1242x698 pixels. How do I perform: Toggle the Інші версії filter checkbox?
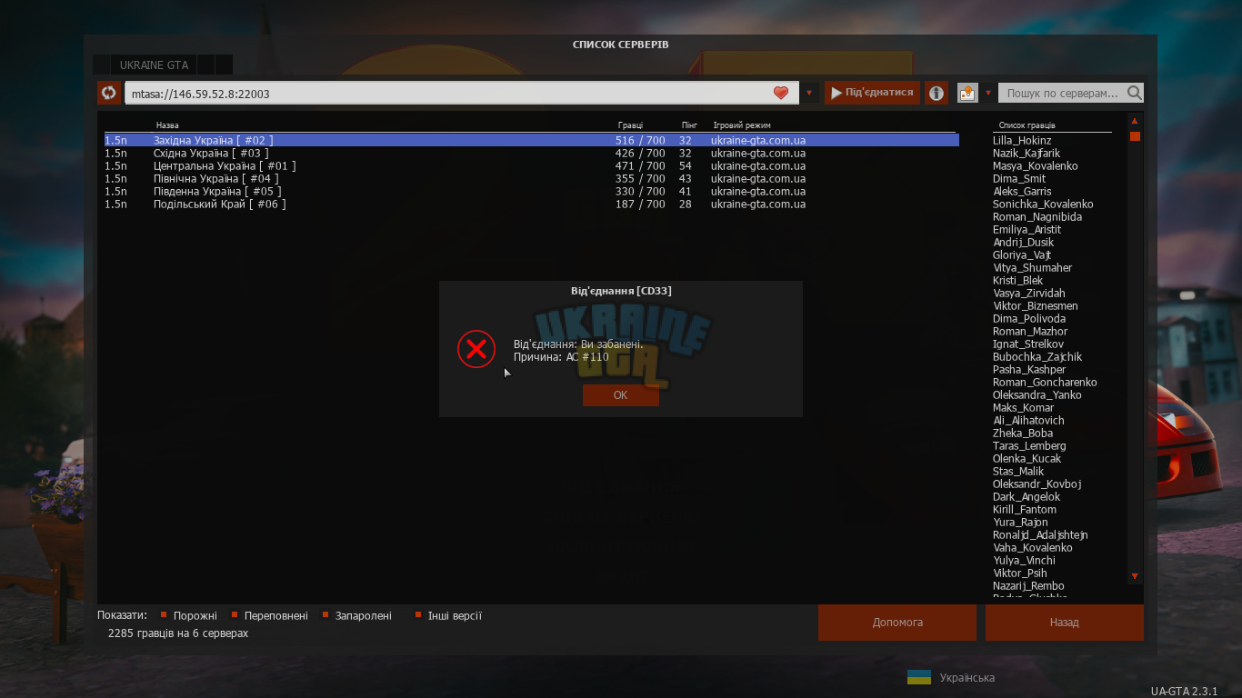[x=418, y=615]
